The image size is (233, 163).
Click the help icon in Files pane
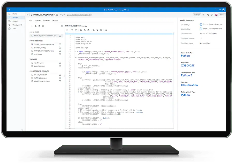click(x=62, y=26)
